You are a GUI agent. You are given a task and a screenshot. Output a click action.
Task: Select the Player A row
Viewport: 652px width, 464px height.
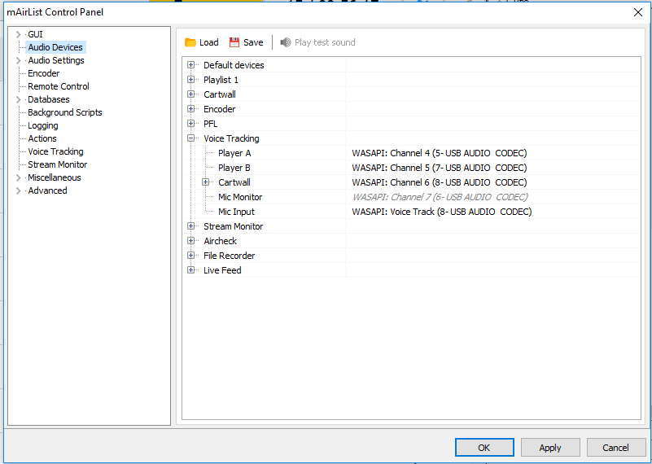click(411, 153)
